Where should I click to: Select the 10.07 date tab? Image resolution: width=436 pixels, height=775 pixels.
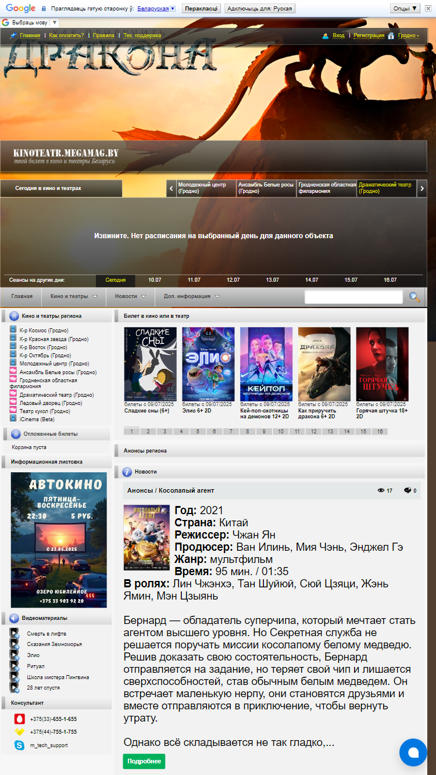point(155,280)
